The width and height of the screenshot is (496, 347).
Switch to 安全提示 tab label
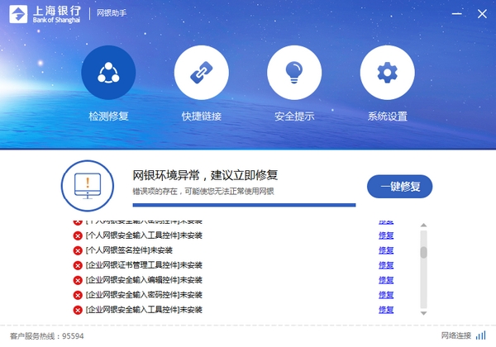click(294, 116)
